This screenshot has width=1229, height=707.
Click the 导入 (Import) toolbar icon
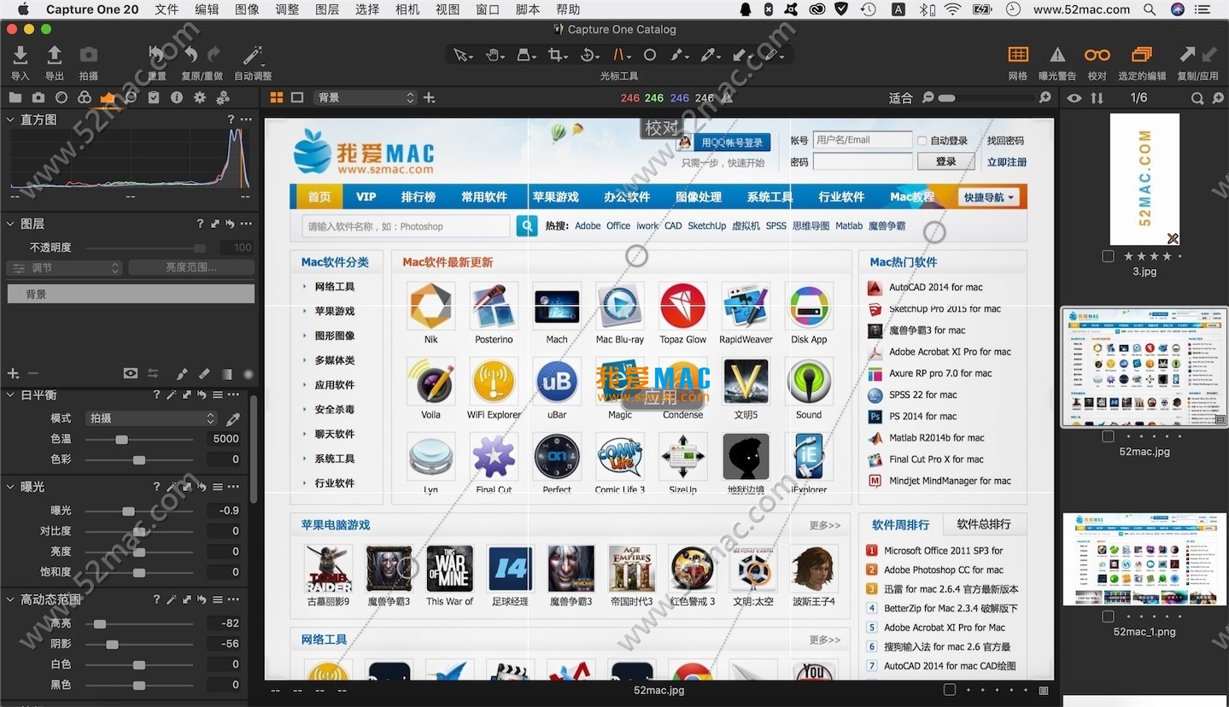point(20,56)
